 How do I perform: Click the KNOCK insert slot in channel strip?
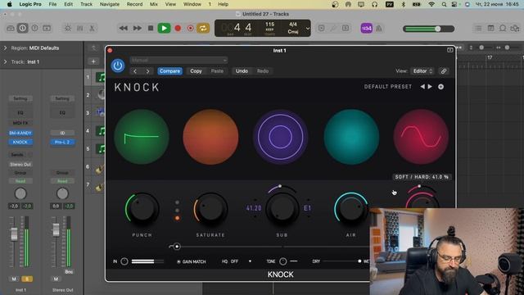20,142
